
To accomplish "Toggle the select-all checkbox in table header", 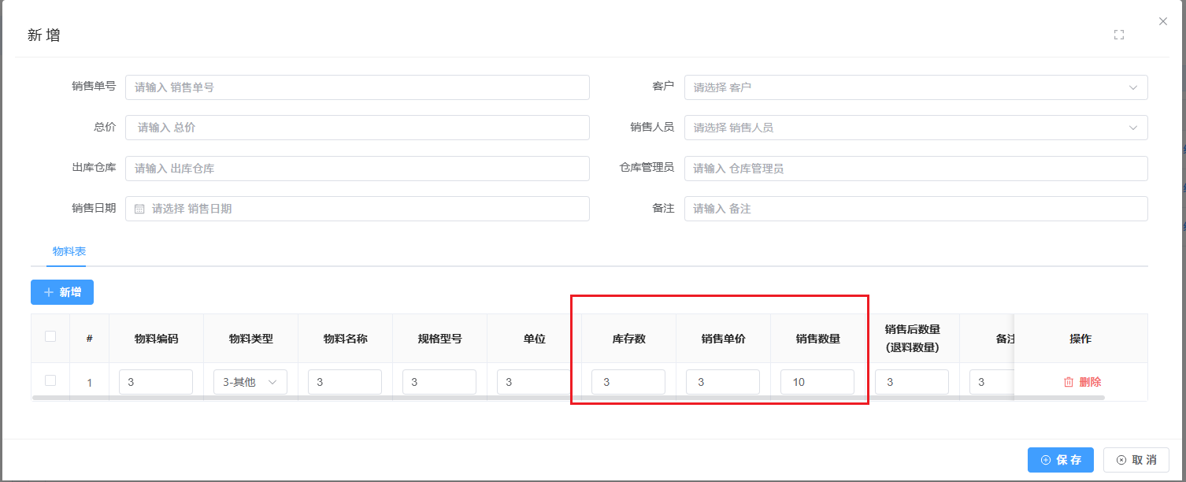I will tap(50, 336).
